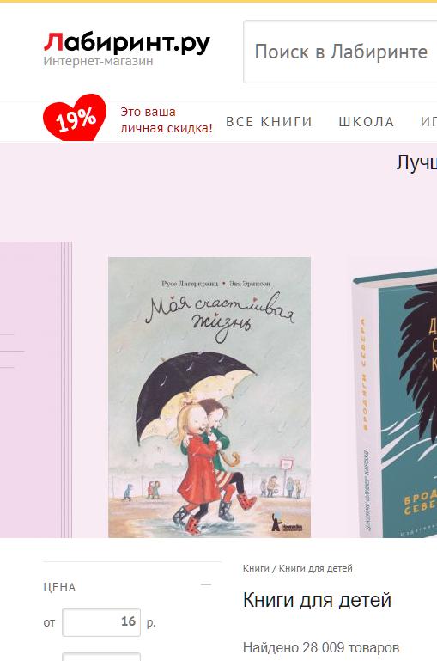Open the ВСЕ КНИГИ menu
This screenshot has height=661, width=437.
(x=270, y=122)
